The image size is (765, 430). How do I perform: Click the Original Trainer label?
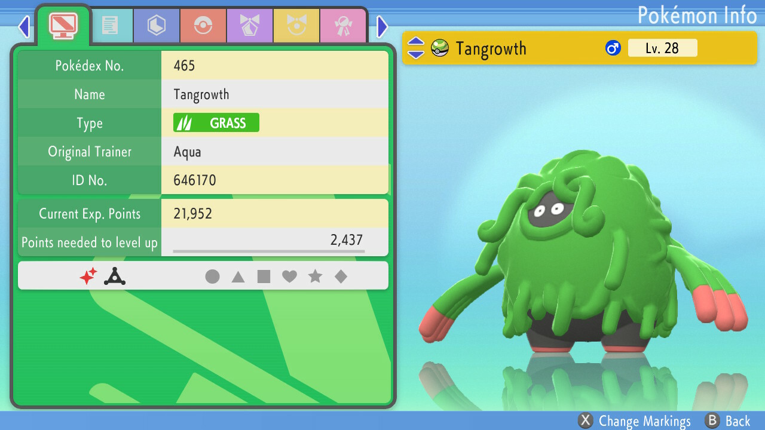pos(90,152)
